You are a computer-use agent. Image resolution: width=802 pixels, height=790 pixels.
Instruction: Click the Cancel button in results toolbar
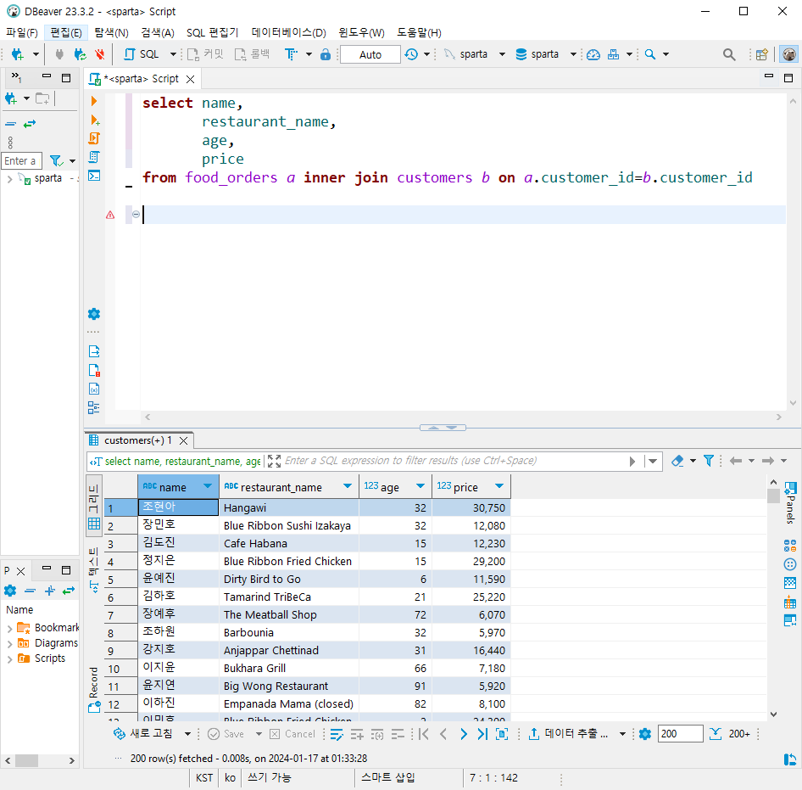(292, 734)
